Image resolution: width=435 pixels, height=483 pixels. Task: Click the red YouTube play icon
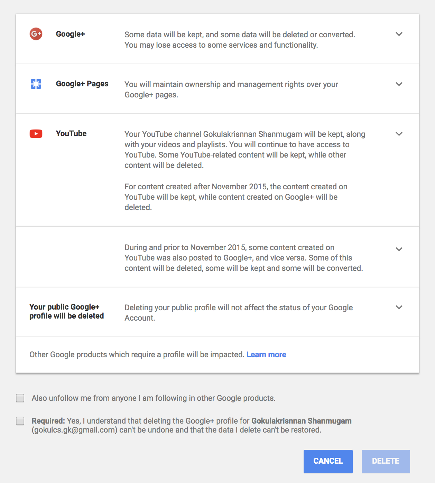(36, 134)
